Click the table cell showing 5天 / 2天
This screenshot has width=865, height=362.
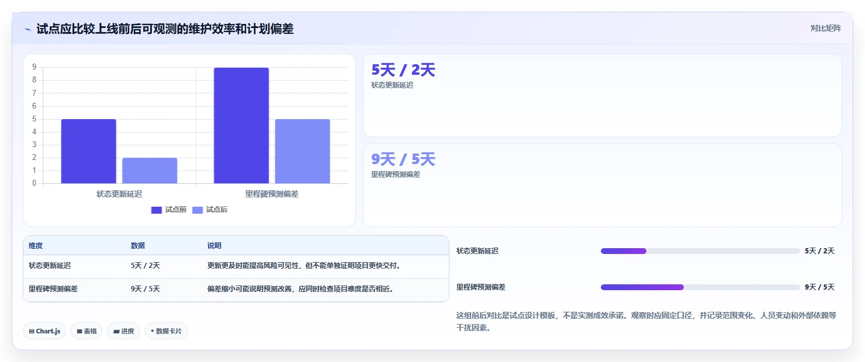click(146, 266)
